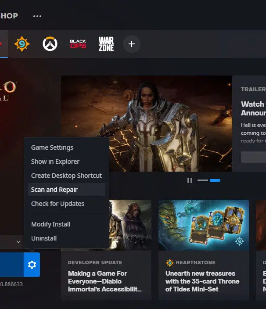This screenshot has height=309, width=266.
Task: Click the blue Play button
Action: click(12, 265)
